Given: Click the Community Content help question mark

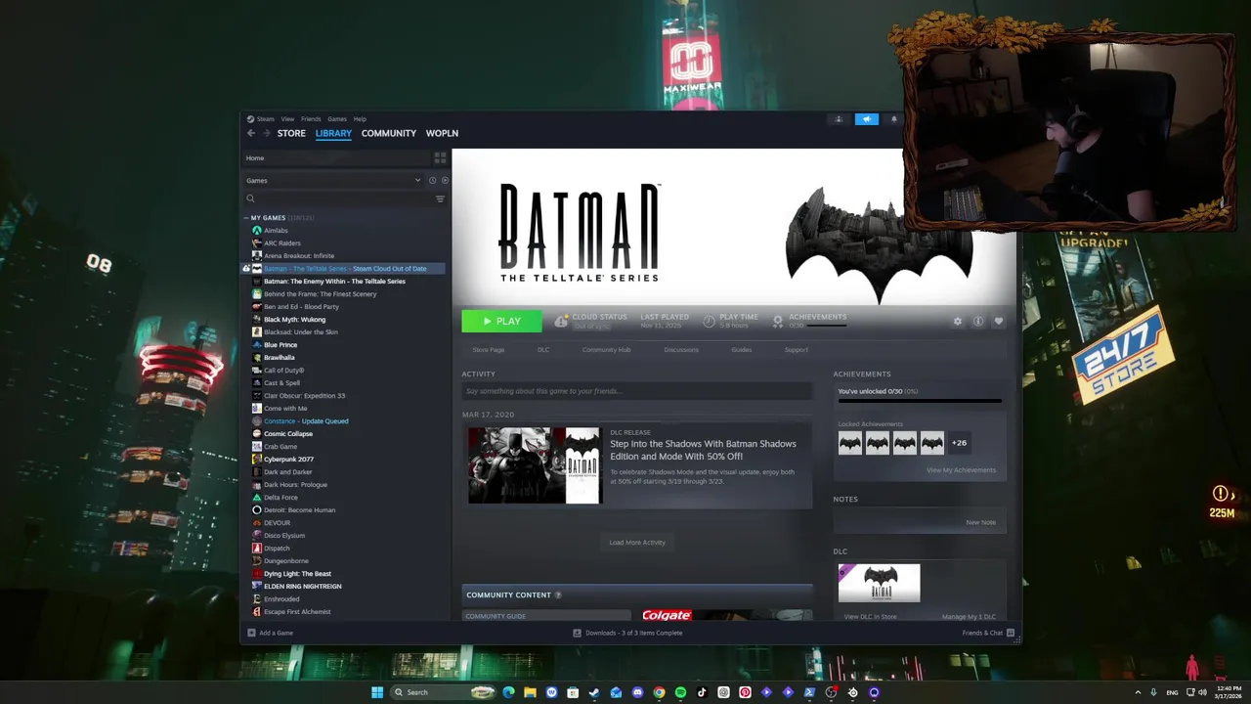Looking at the screenshot, I should click(558, 594).
